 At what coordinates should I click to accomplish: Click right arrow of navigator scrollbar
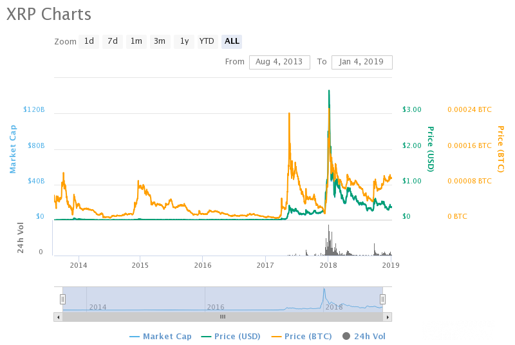(x=388, y=317)
